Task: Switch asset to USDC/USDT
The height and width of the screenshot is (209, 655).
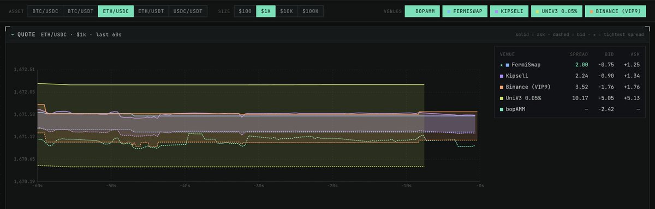Action: [x=188, y=11]
